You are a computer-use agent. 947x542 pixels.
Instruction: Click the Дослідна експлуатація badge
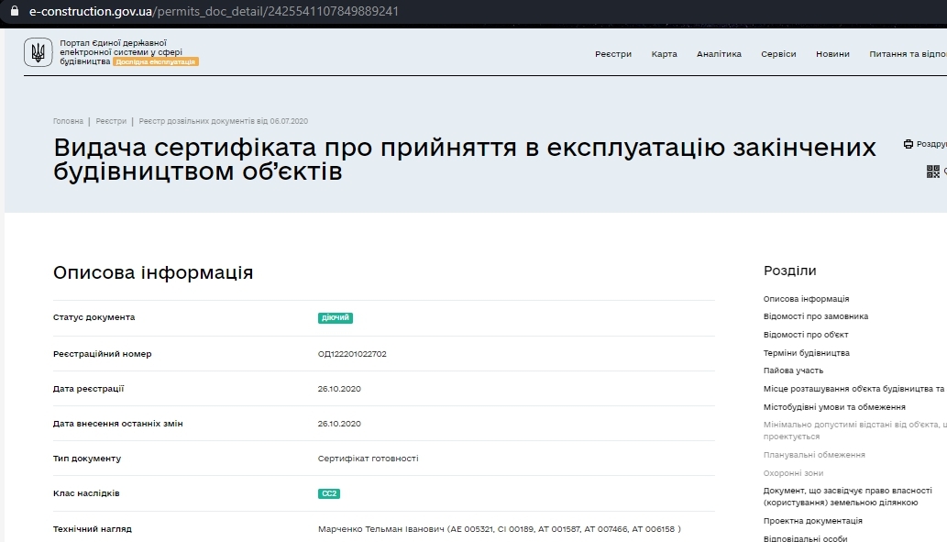[x=156, y=61]
